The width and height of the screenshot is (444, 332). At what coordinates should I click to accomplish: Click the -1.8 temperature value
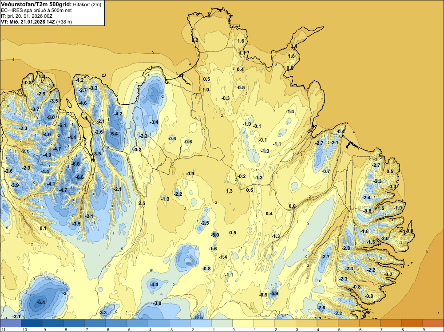tap(365, 231)
